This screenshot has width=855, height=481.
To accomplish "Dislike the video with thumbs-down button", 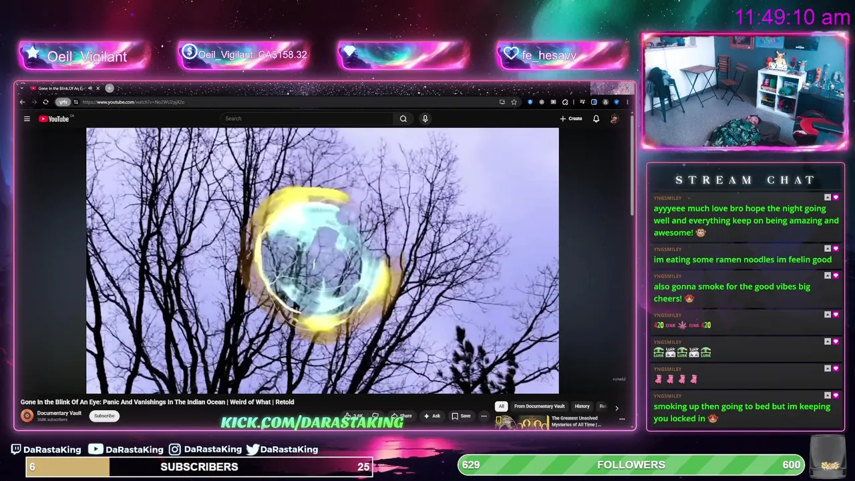I will (x=375, y=416).
